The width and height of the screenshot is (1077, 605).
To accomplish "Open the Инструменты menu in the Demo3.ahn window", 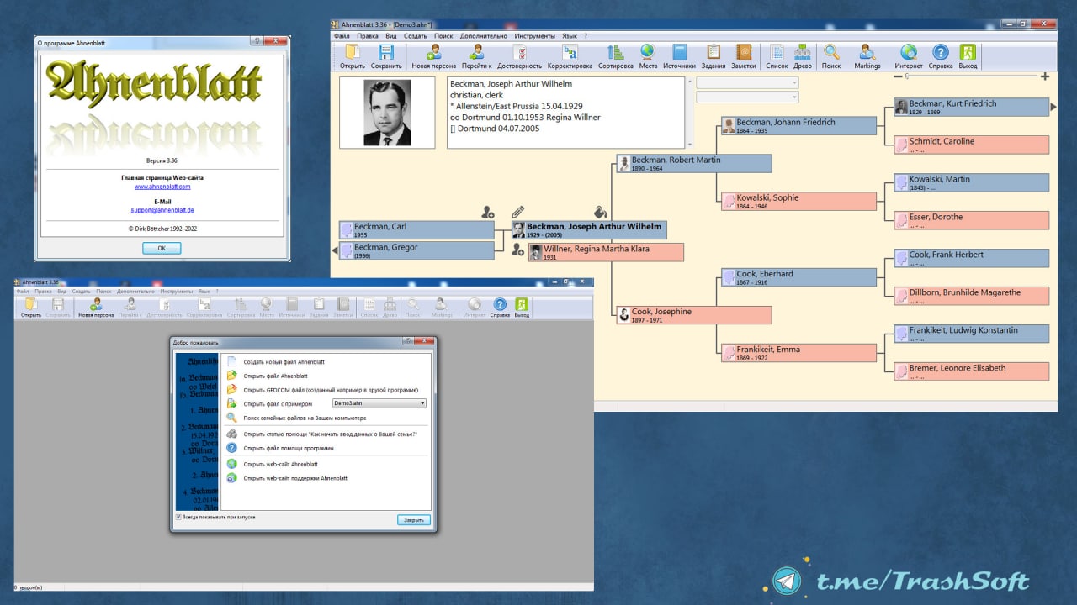I will (535, 36).
